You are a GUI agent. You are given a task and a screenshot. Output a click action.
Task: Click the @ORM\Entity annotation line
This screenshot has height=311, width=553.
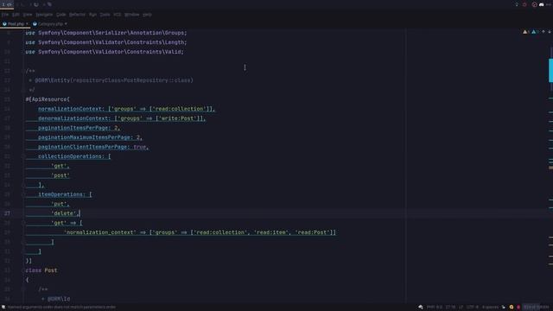pyautogui.click(x=111, y=80)
